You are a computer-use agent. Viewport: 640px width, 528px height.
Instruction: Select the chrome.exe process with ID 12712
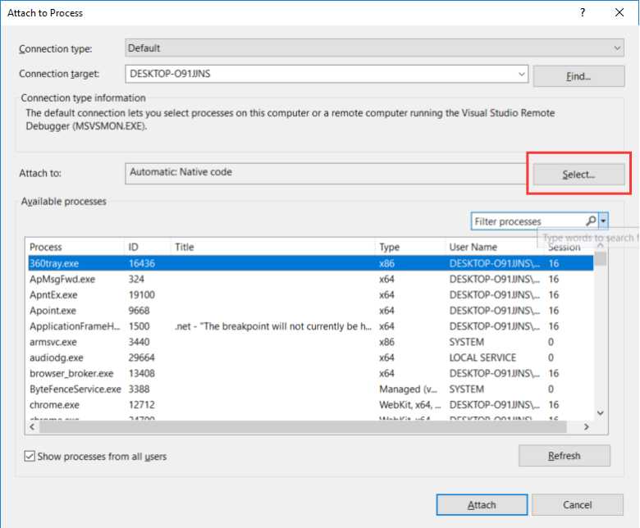point(54,405)
